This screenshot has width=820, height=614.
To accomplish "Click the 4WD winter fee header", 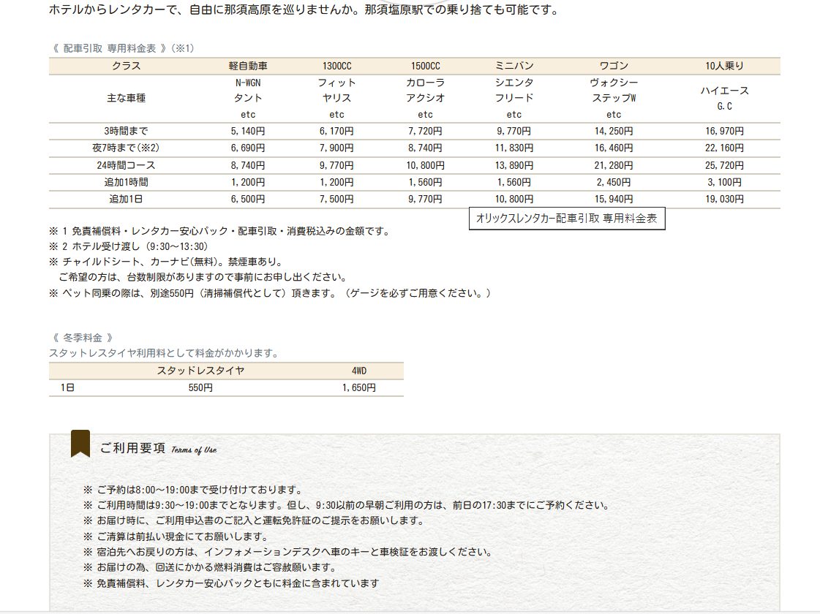I will (x=358, y=371).
